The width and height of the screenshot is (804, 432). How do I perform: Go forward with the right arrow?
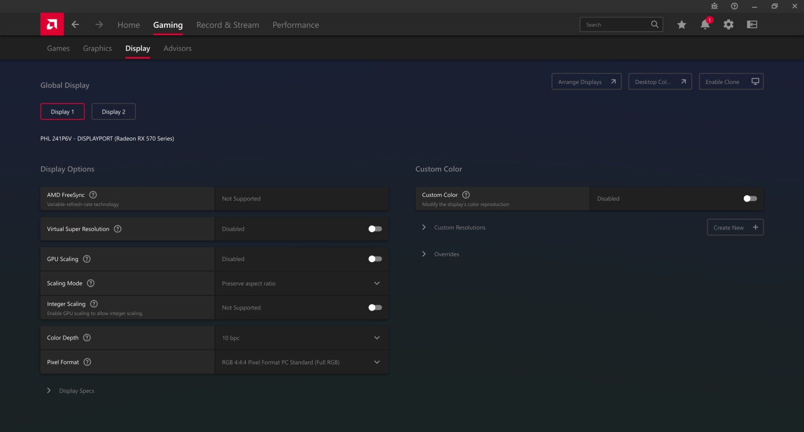tap(99, 24)
